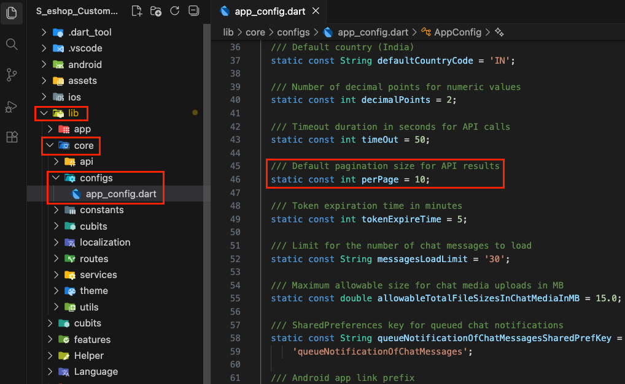Collapse all folders in explorer
This screenshot has width=625, height=384.
(x=193, y=11)
